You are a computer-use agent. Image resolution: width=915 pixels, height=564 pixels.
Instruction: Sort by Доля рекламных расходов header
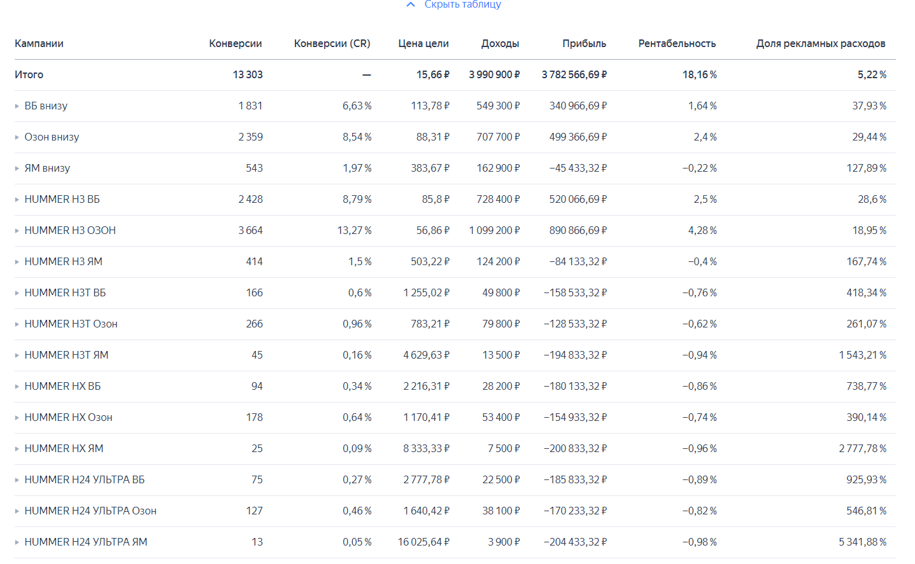pyautogui.click(x=820, y=43)
